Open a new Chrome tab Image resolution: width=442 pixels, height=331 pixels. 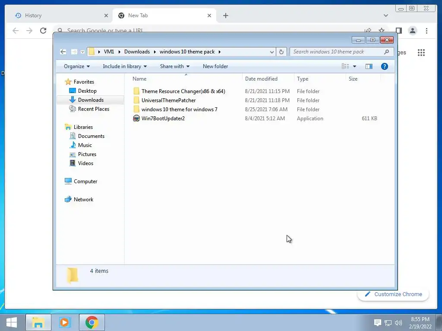coord(225,16)
